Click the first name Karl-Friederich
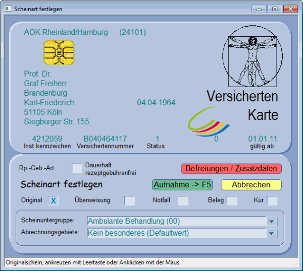Viewport: 303px width, 271px height. 49,103
